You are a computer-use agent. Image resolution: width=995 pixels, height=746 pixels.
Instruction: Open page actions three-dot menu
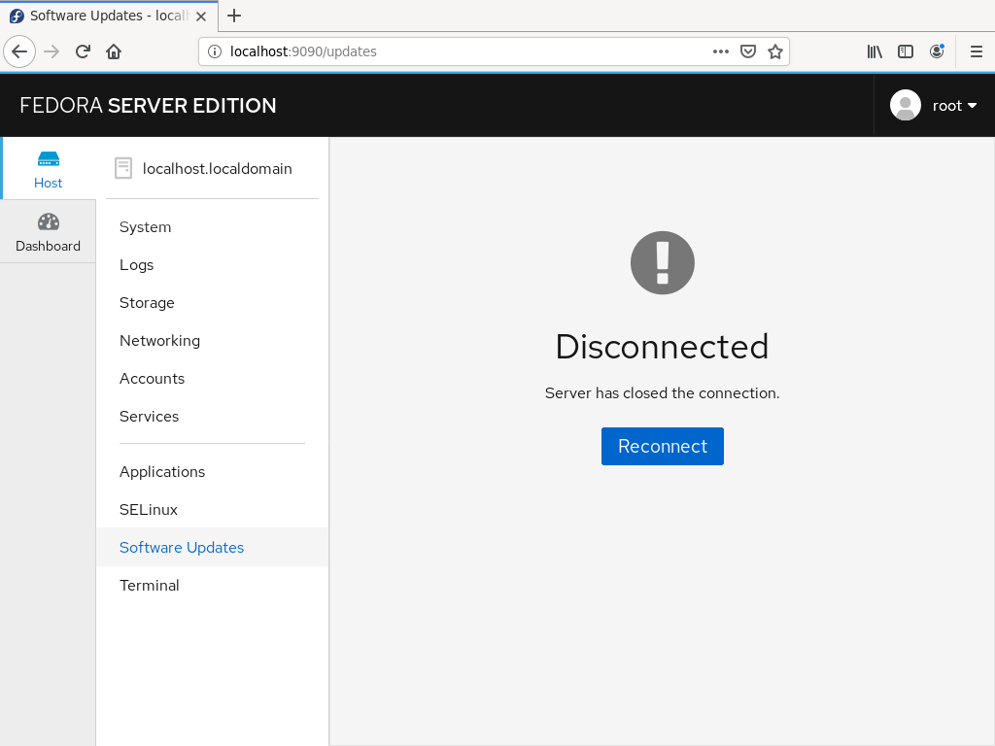coord(721,51)
